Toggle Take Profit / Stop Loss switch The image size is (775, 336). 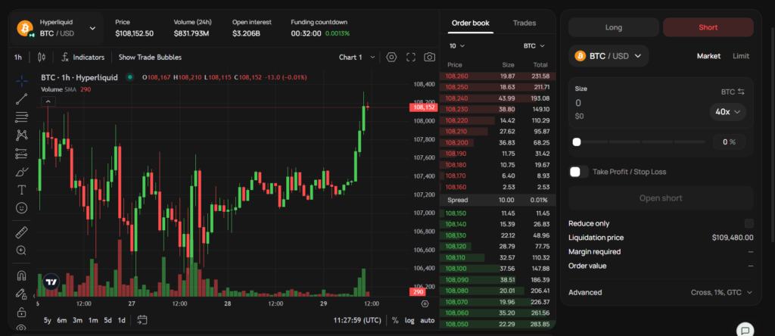[579, 172]
